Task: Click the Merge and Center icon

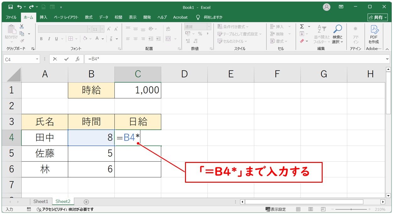Action: 168,39
